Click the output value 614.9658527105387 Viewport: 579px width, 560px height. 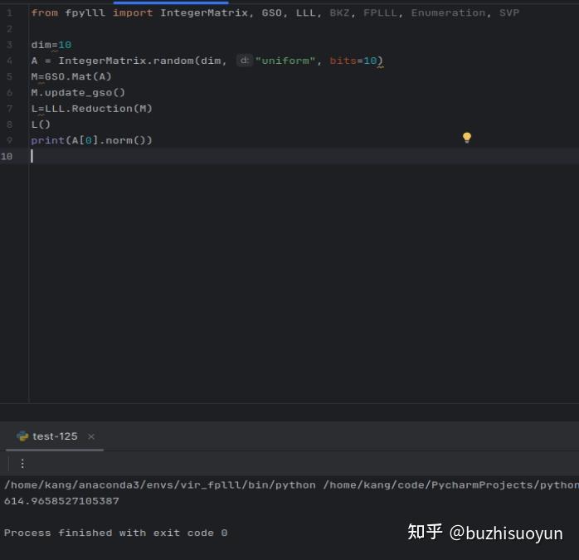click(61, 501)
